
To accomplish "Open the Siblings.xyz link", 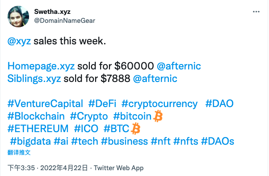I will [34, 79].
